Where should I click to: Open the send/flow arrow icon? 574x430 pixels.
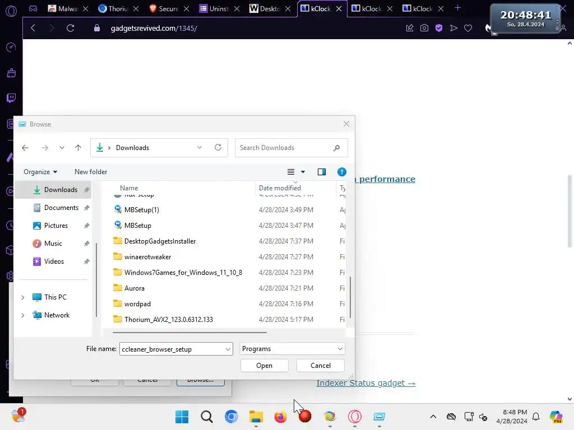coord(453,28)
